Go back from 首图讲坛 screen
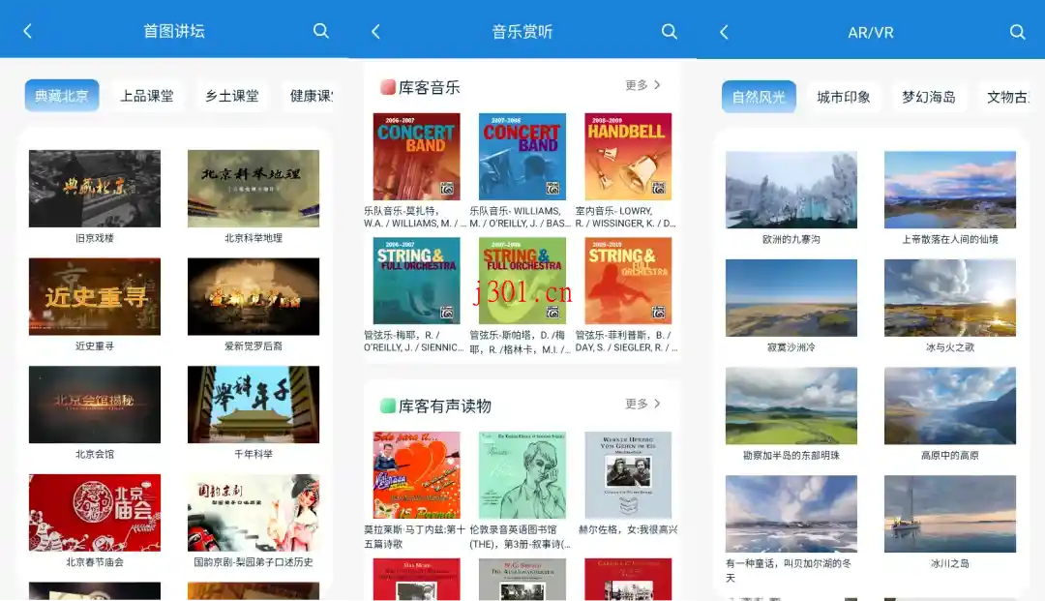 tap(27, 31)
